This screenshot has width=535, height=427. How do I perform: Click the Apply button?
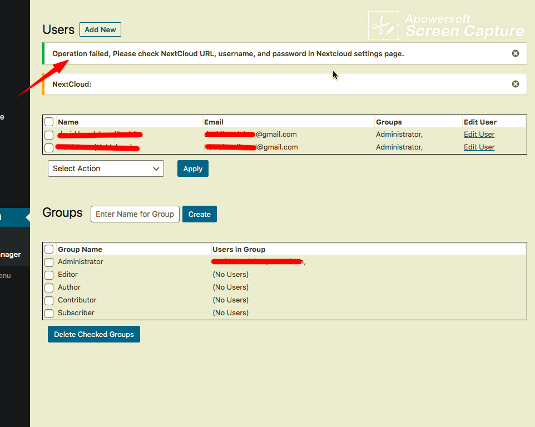193,168
